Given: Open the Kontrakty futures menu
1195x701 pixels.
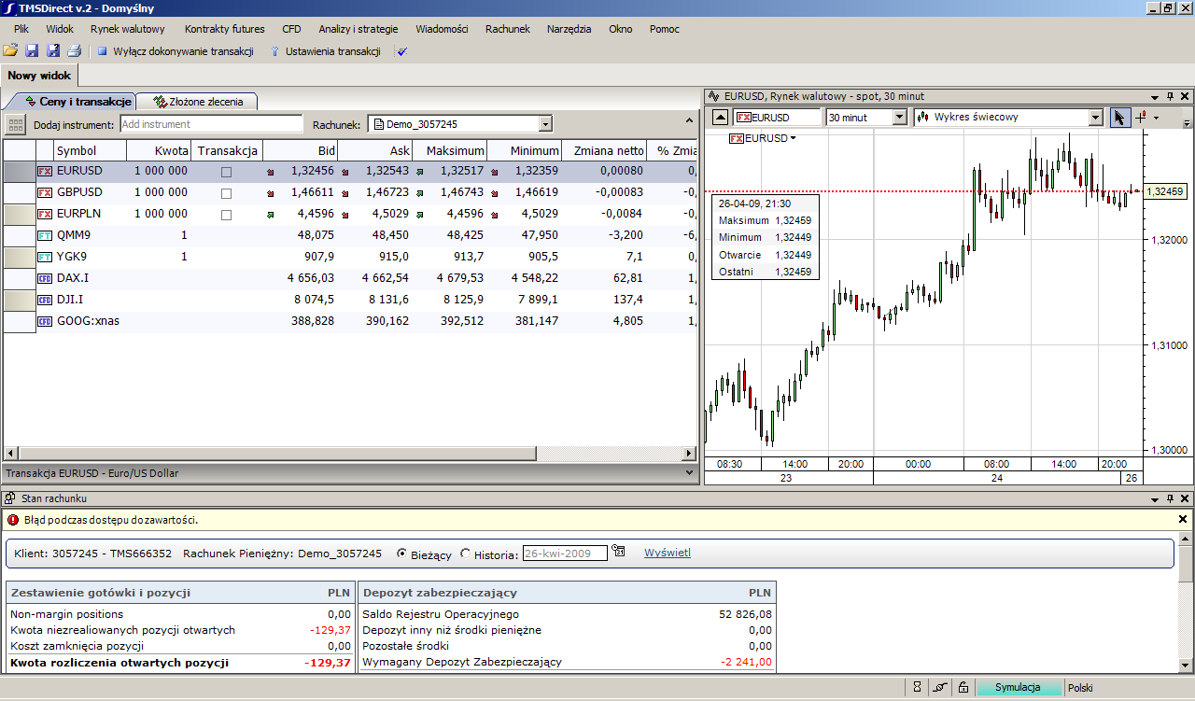Looking at the screenshot, I should [225, 29].
